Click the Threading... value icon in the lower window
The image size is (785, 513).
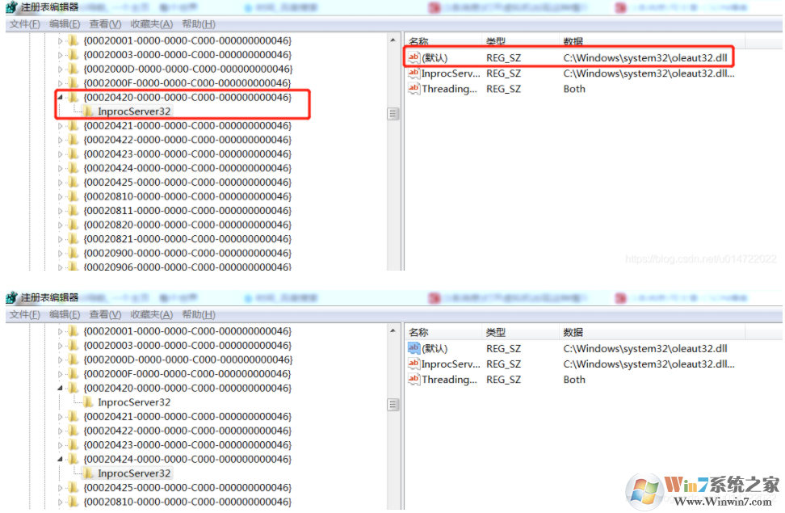point(413,380)
